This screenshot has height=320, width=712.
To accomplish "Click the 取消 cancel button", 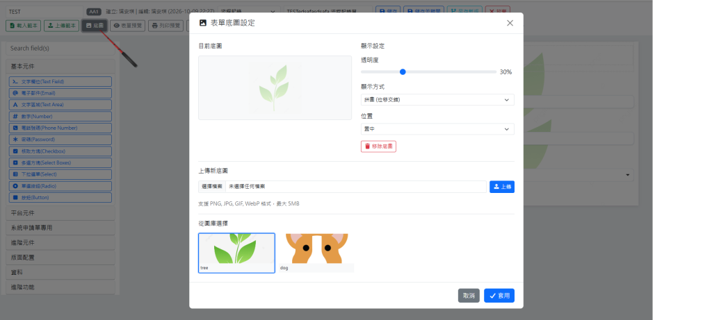I will tap(469, 296).
